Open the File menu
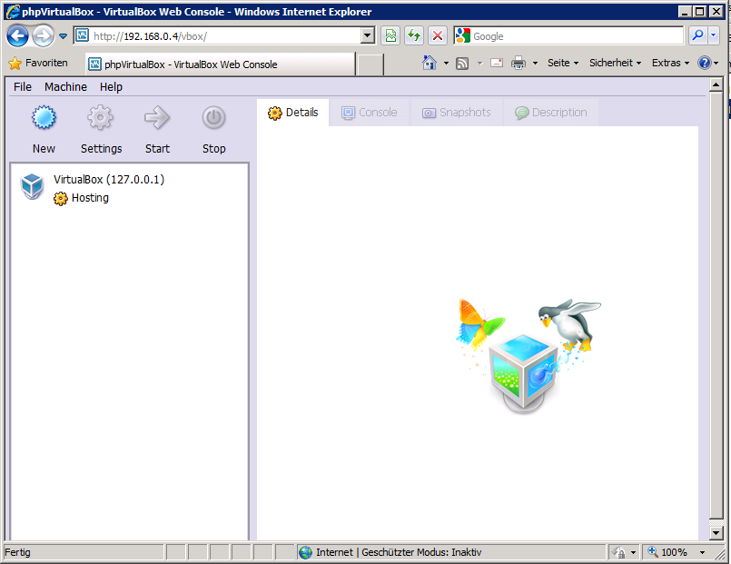Screen dimensions: 731x564 coord(23,87)
